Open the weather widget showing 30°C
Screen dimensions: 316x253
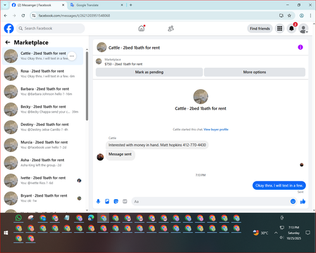click(260, 233)
